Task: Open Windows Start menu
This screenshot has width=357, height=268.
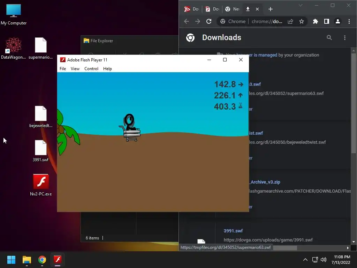Action: [11, 260]
